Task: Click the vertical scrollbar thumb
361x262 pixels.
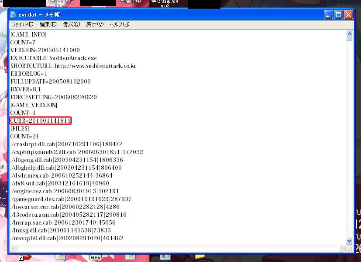Action: pyautogui.click(x=349, y=39)
